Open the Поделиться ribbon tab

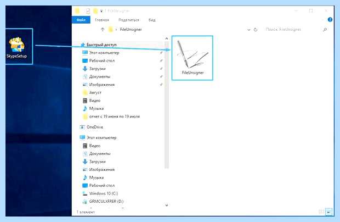[129, 20]
